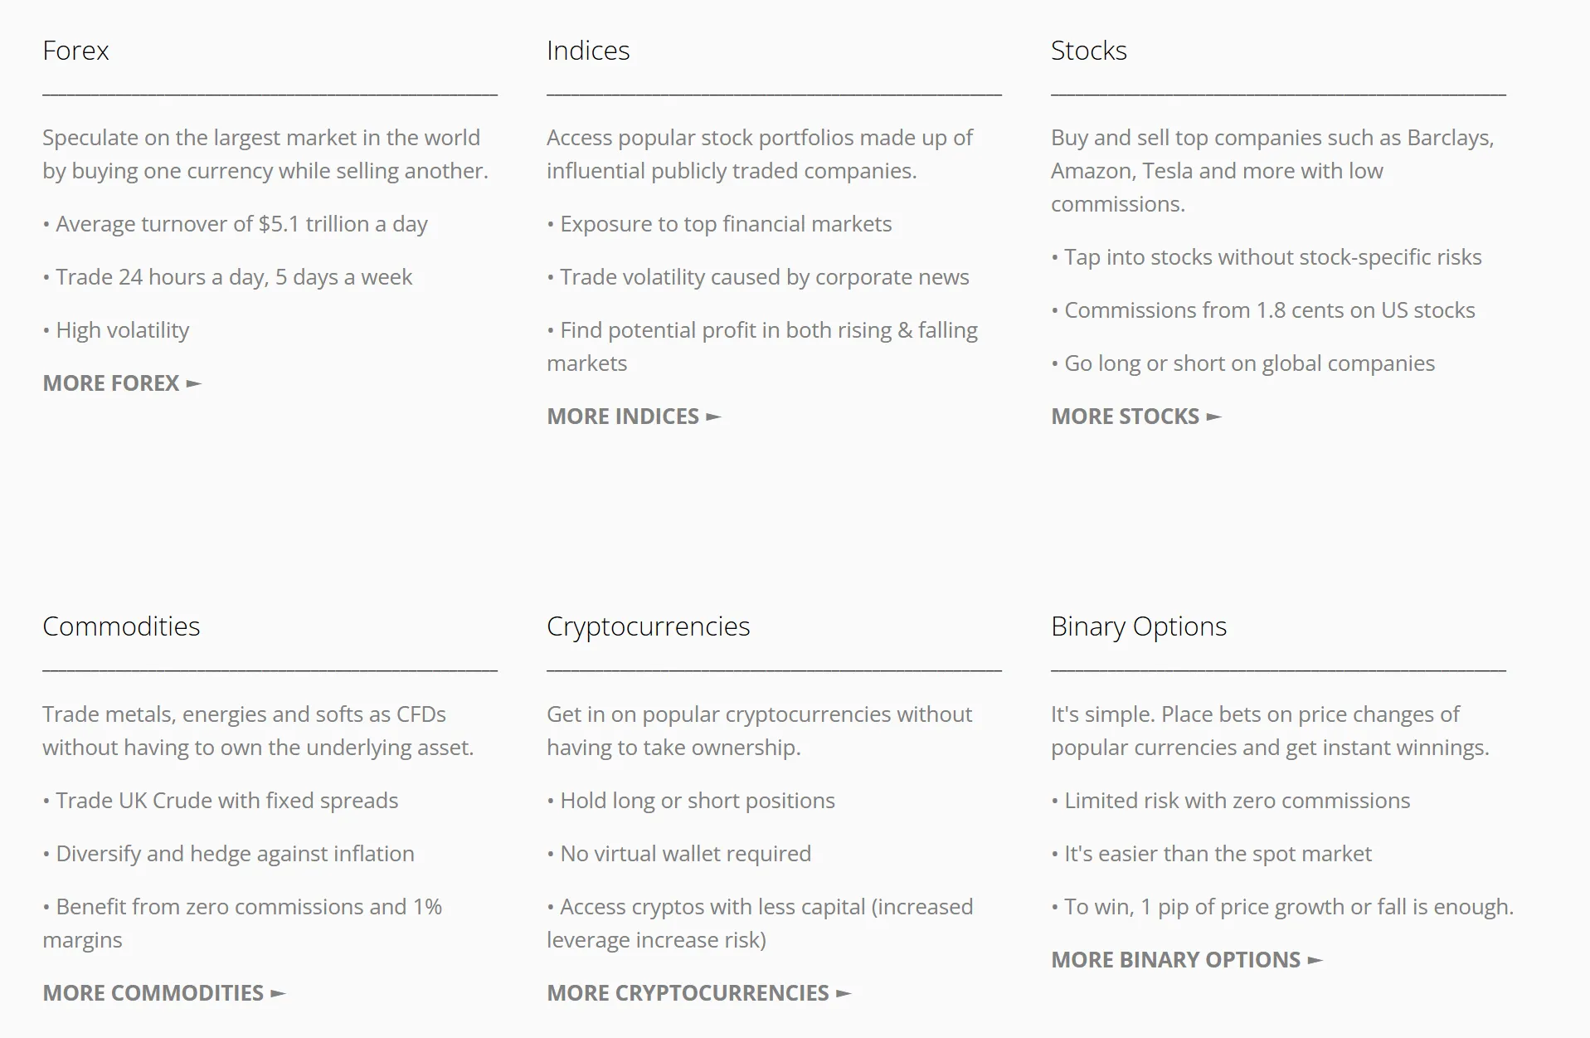Click the Commodities section heading
Screen dimensions: 1590x1038
[x=121, y=626]
